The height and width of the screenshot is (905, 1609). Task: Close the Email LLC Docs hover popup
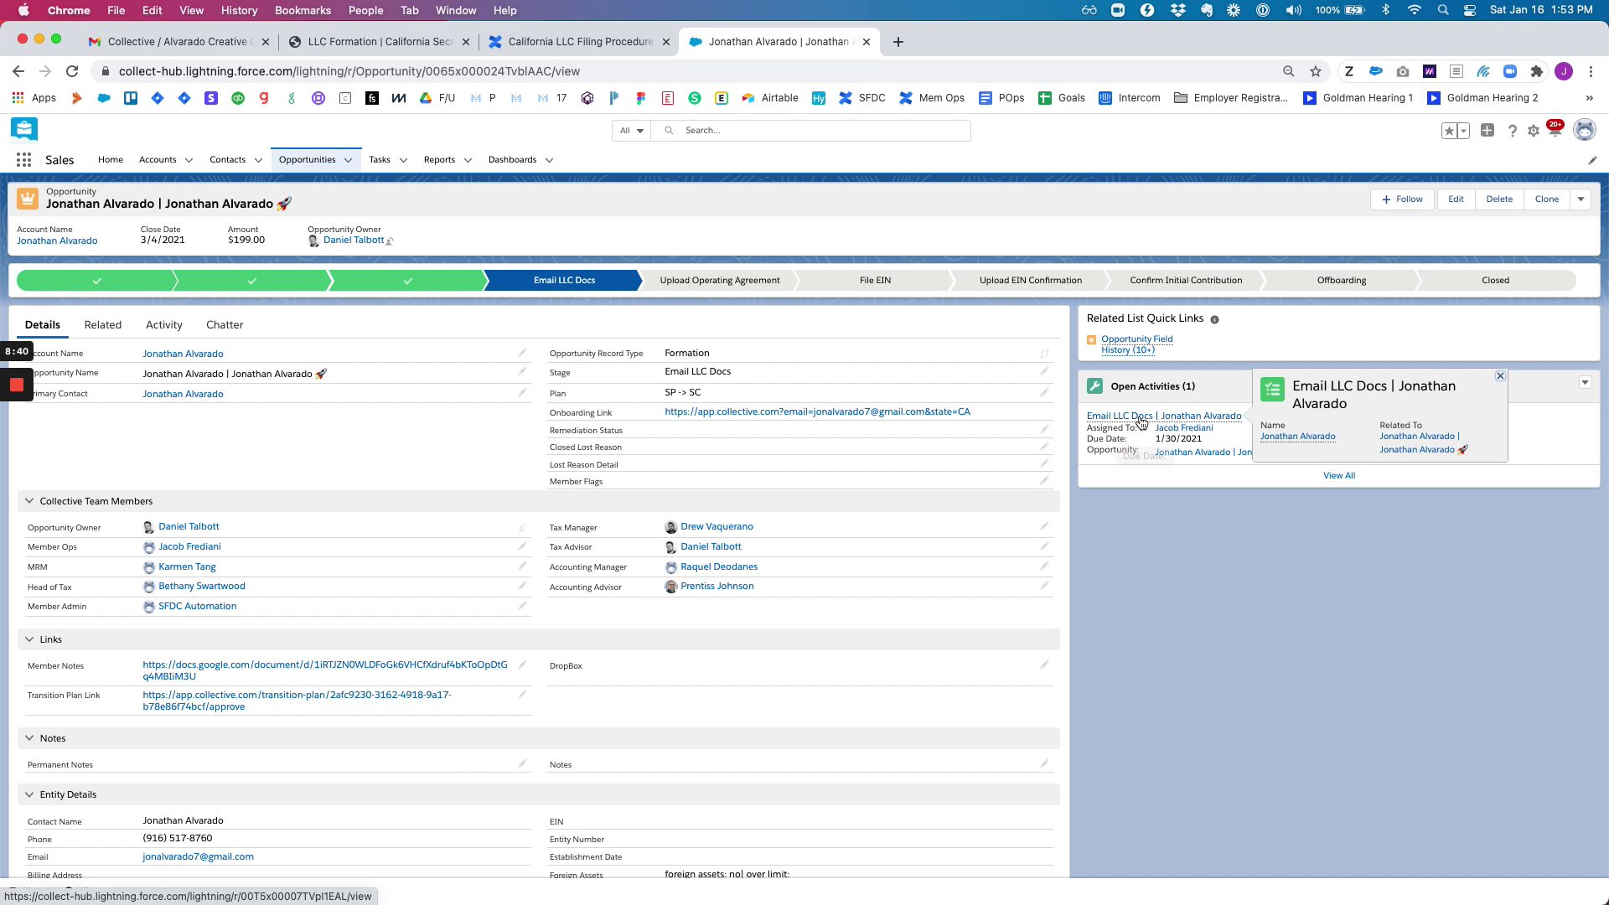(1500, 376)
